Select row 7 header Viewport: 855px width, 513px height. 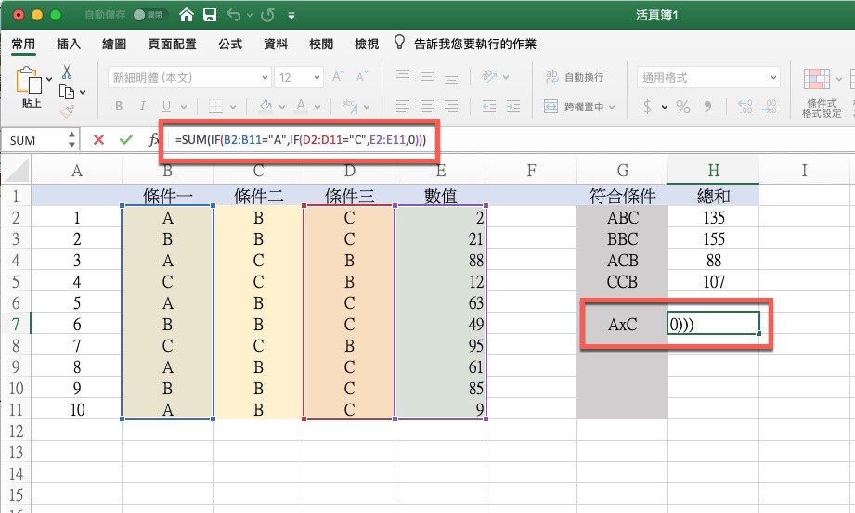(16, 325)
